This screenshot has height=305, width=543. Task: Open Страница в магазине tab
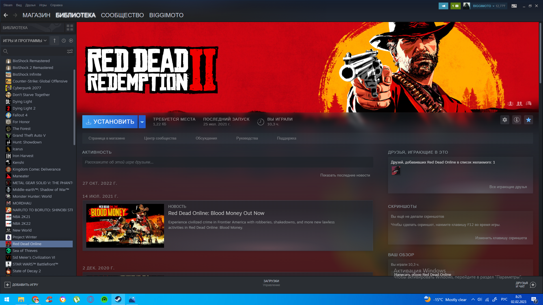107,138
